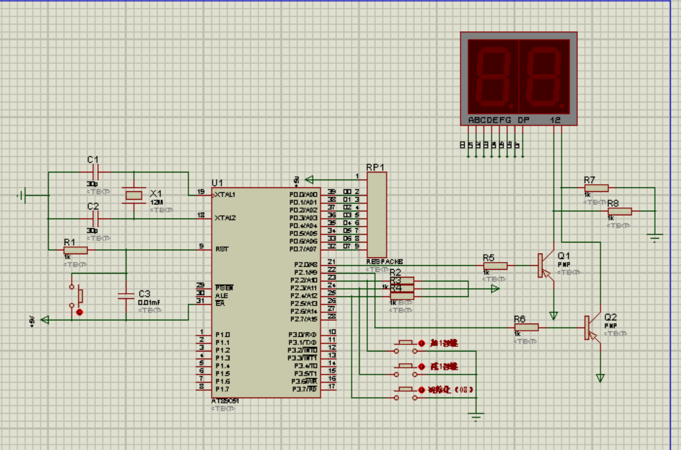The width and height of the screenshot is (681, 450).
Task: Click the XTAL2 pin name
Action: click(225, 218)
